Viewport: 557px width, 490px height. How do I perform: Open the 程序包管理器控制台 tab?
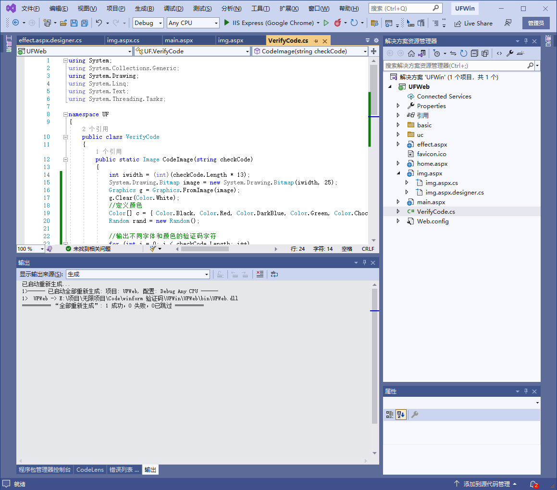point(44,469)
